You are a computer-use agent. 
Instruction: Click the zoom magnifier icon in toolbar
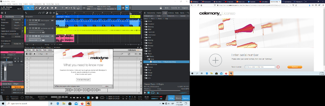pos(74,8)
